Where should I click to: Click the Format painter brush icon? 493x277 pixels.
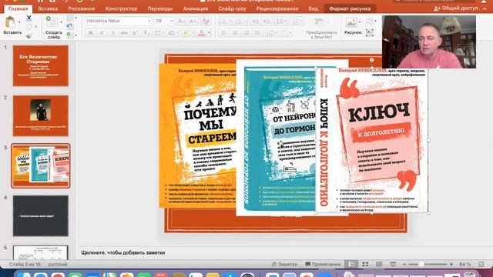[29, 35]
